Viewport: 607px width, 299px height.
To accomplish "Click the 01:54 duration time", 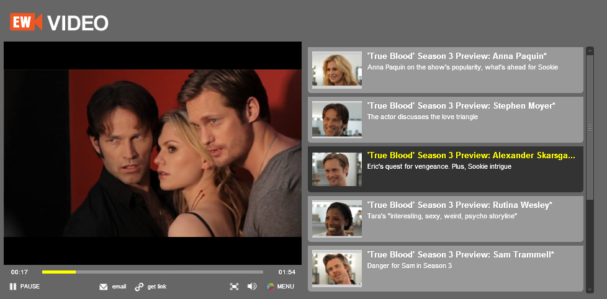I will (x=287, y=272).
